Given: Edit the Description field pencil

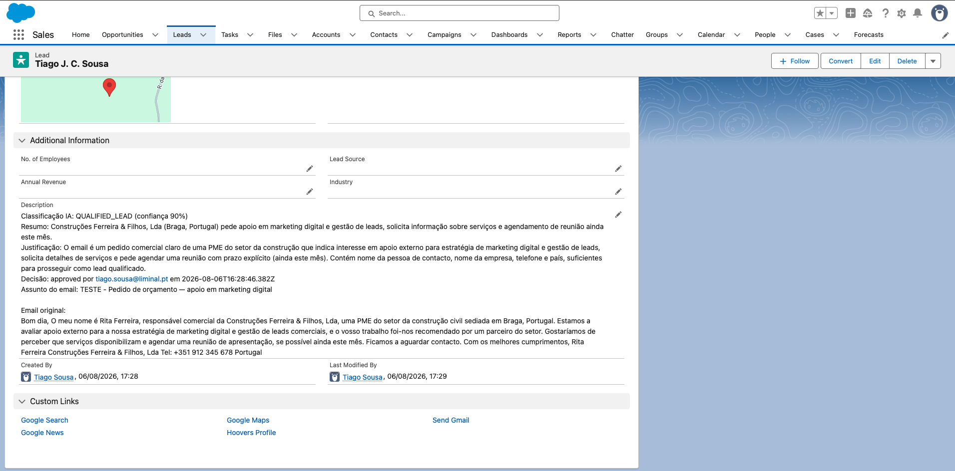Looking at the screenshot, I should click(x=618, y=215).
